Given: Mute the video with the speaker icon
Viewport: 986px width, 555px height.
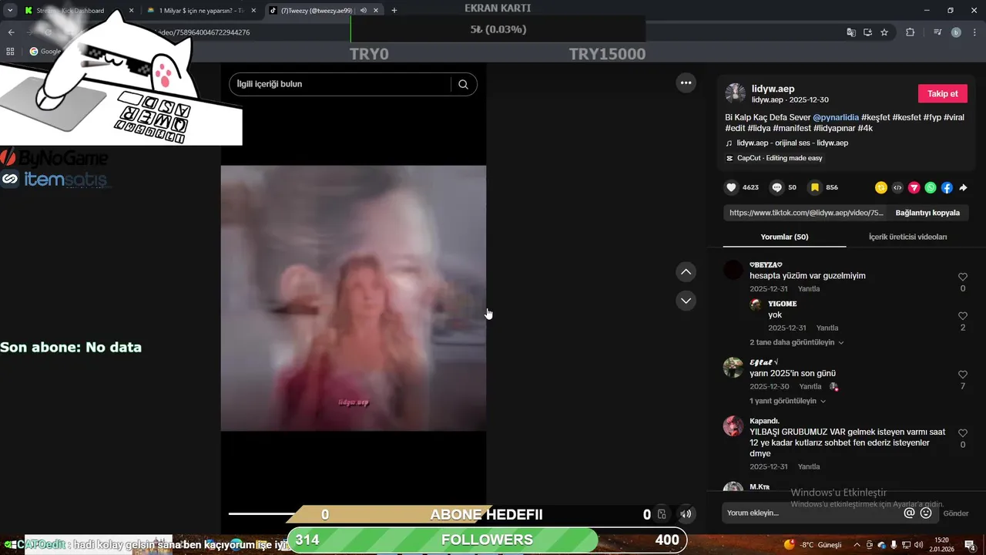Looking at the screenshot, I should click(x=686, y=514).
